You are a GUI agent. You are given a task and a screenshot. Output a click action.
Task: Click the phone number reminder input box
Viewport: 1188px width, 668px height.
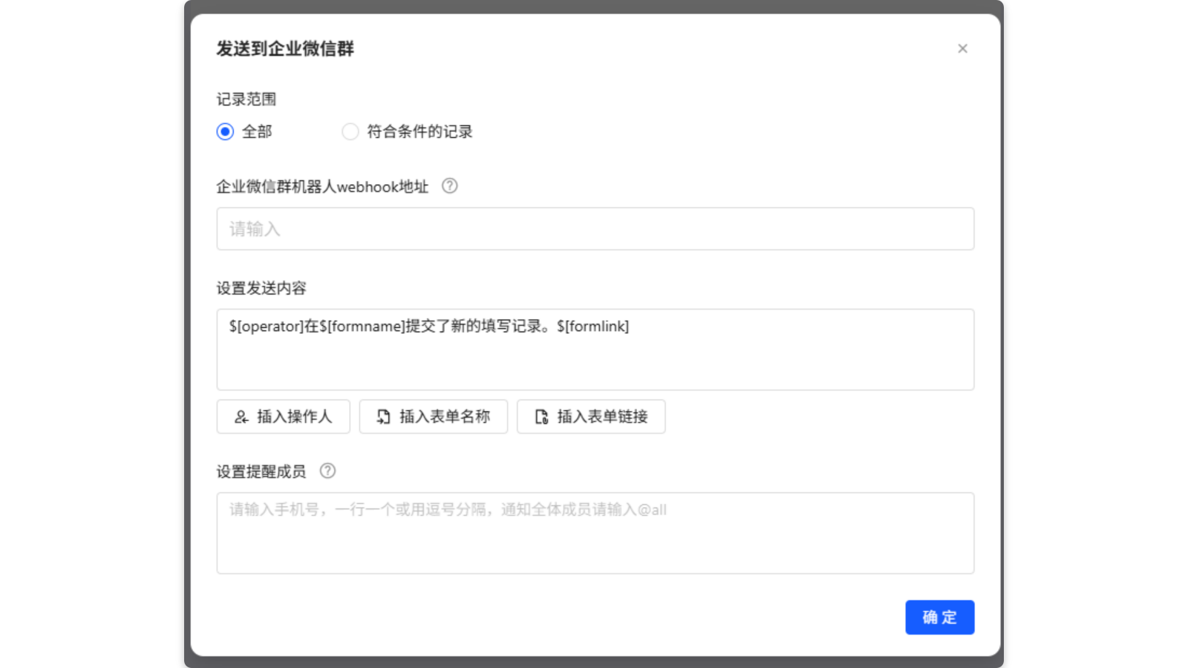594,532
